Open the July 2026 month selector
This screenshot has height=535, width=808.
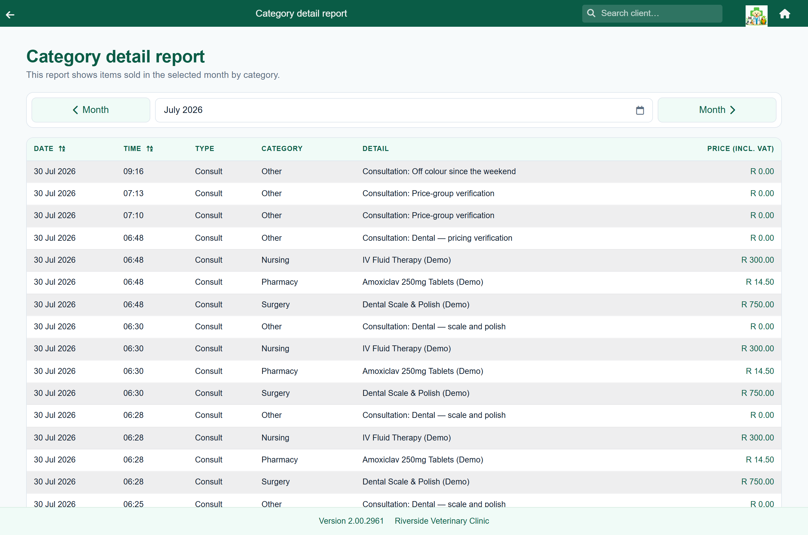[404, 110]
